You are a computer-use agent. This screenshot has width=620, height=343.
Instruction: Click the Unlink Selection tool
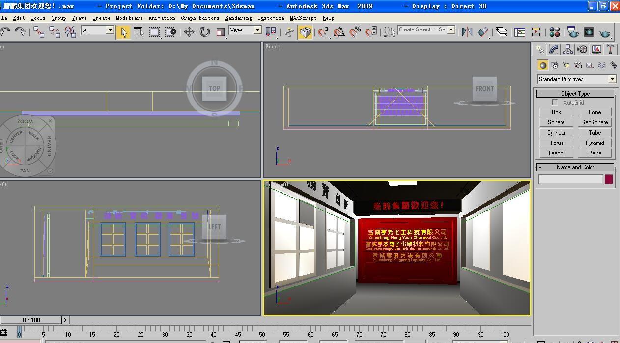[x=55, y=32]
